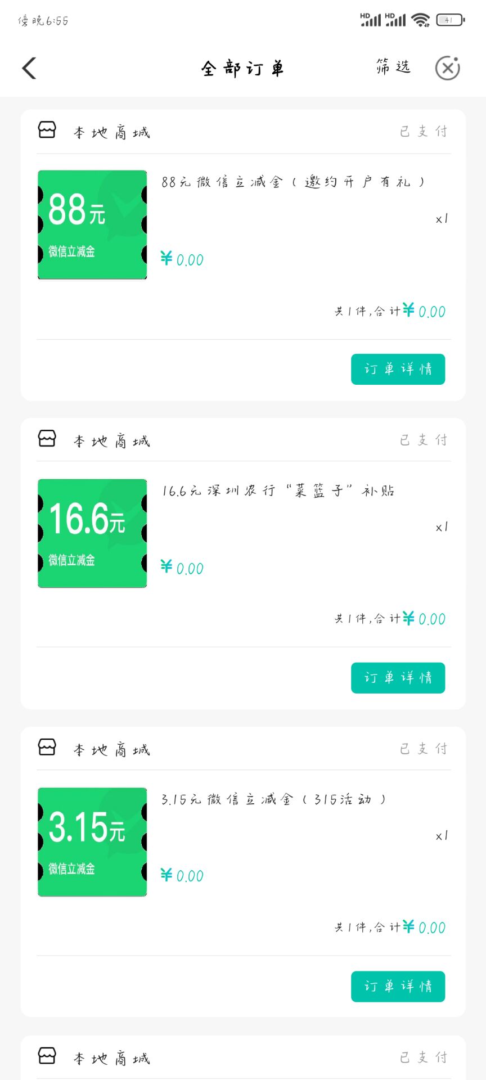Tap the Wi-Fi icon in status bar
Image resolution: width=486 pixels, height=1080 pixels.
click(x=421, y=20)
